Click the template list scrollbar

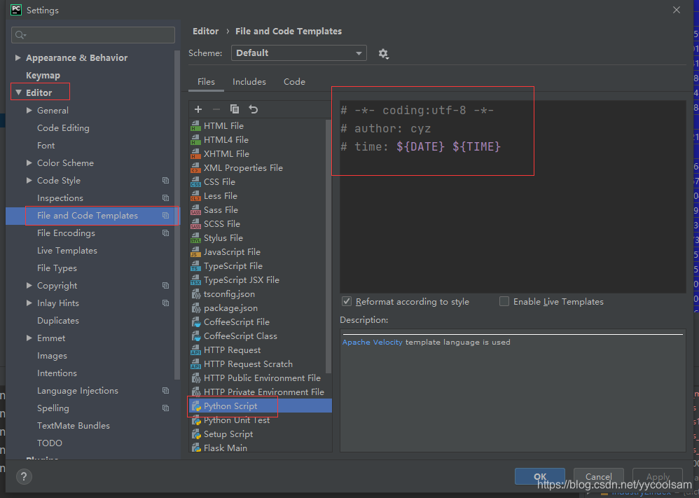pos(328,245)
